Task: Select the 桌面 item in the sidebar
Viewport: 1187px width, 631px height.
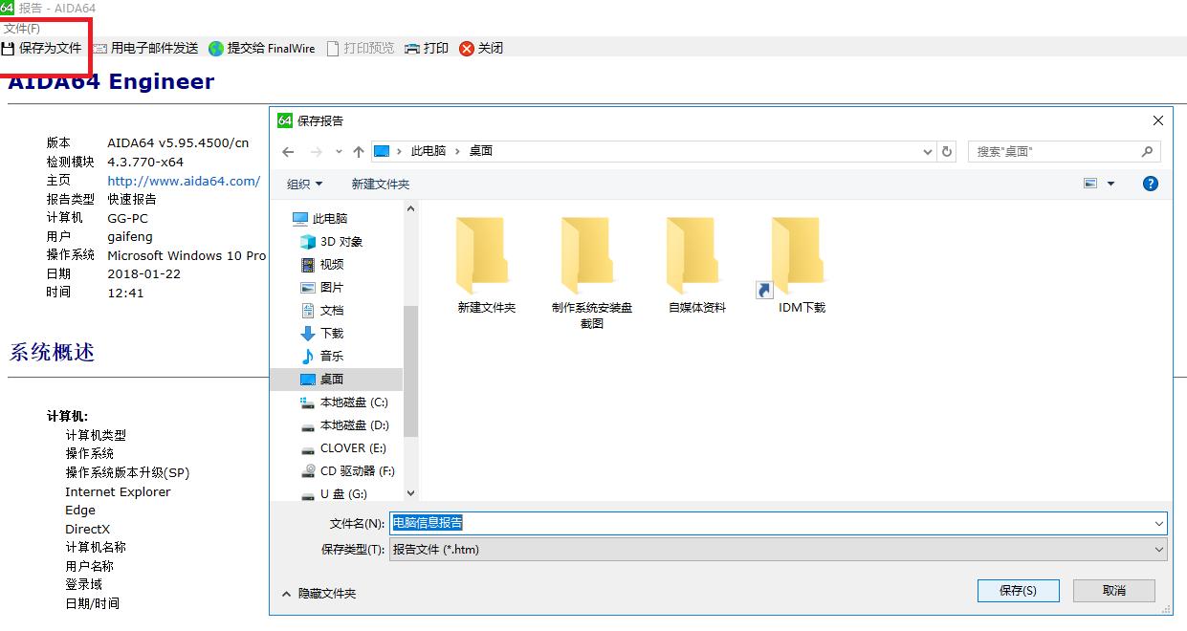Action: 331,379
